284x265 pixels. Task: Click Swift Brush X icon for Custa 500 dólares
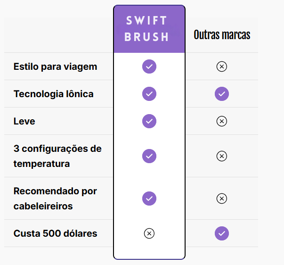point(149,233)
